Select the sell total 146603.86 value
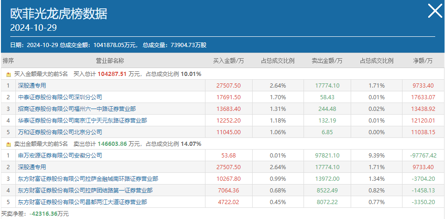This screenshot has height=219, width=445. tap(113, 144)
